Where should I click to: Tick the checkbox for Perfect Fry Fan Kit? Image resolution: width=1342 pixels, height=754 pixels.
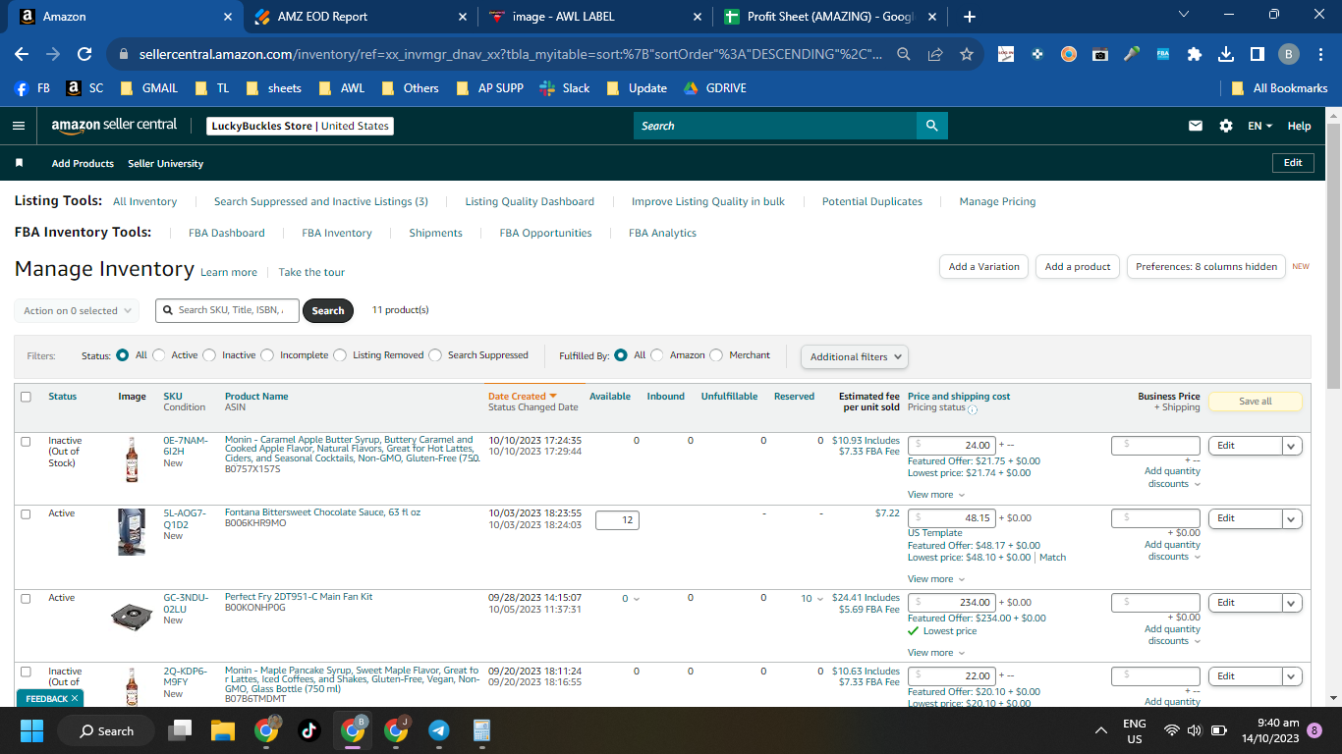pyautogui.click(x=27, y=599)
